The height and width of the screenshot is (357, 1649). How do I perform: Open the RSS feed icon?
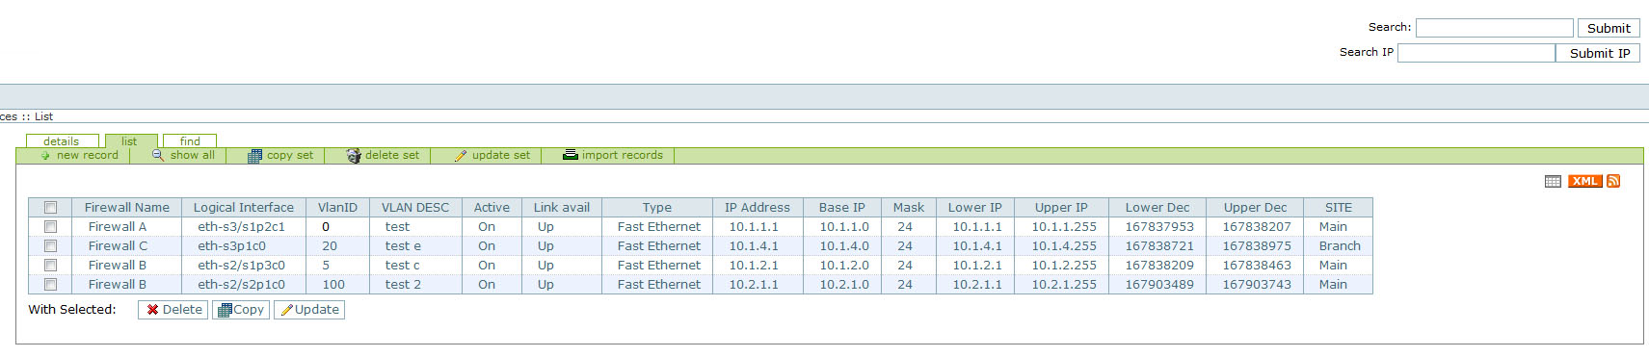click(1613, 181)
